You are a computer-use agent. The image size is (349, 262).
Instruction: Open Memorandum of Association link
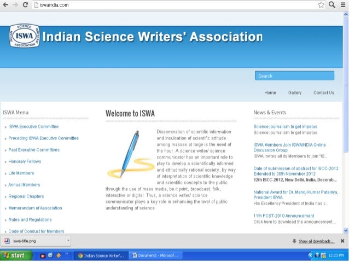[x=35, y=208]
